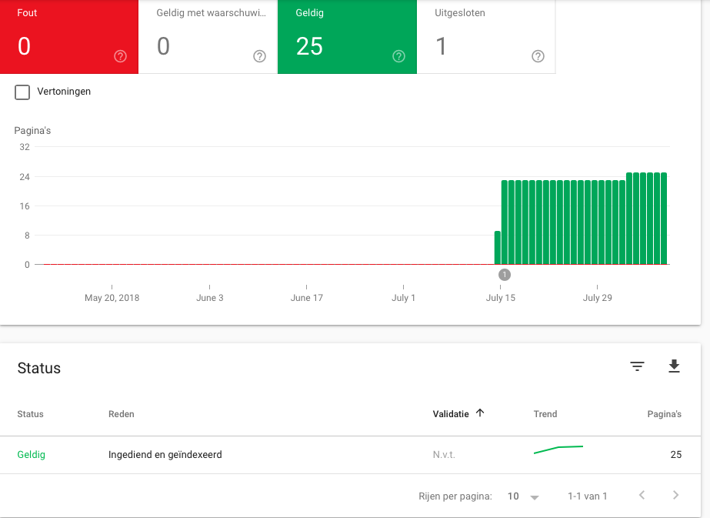Select the red Fout tab card

click(x=68, y=37)
